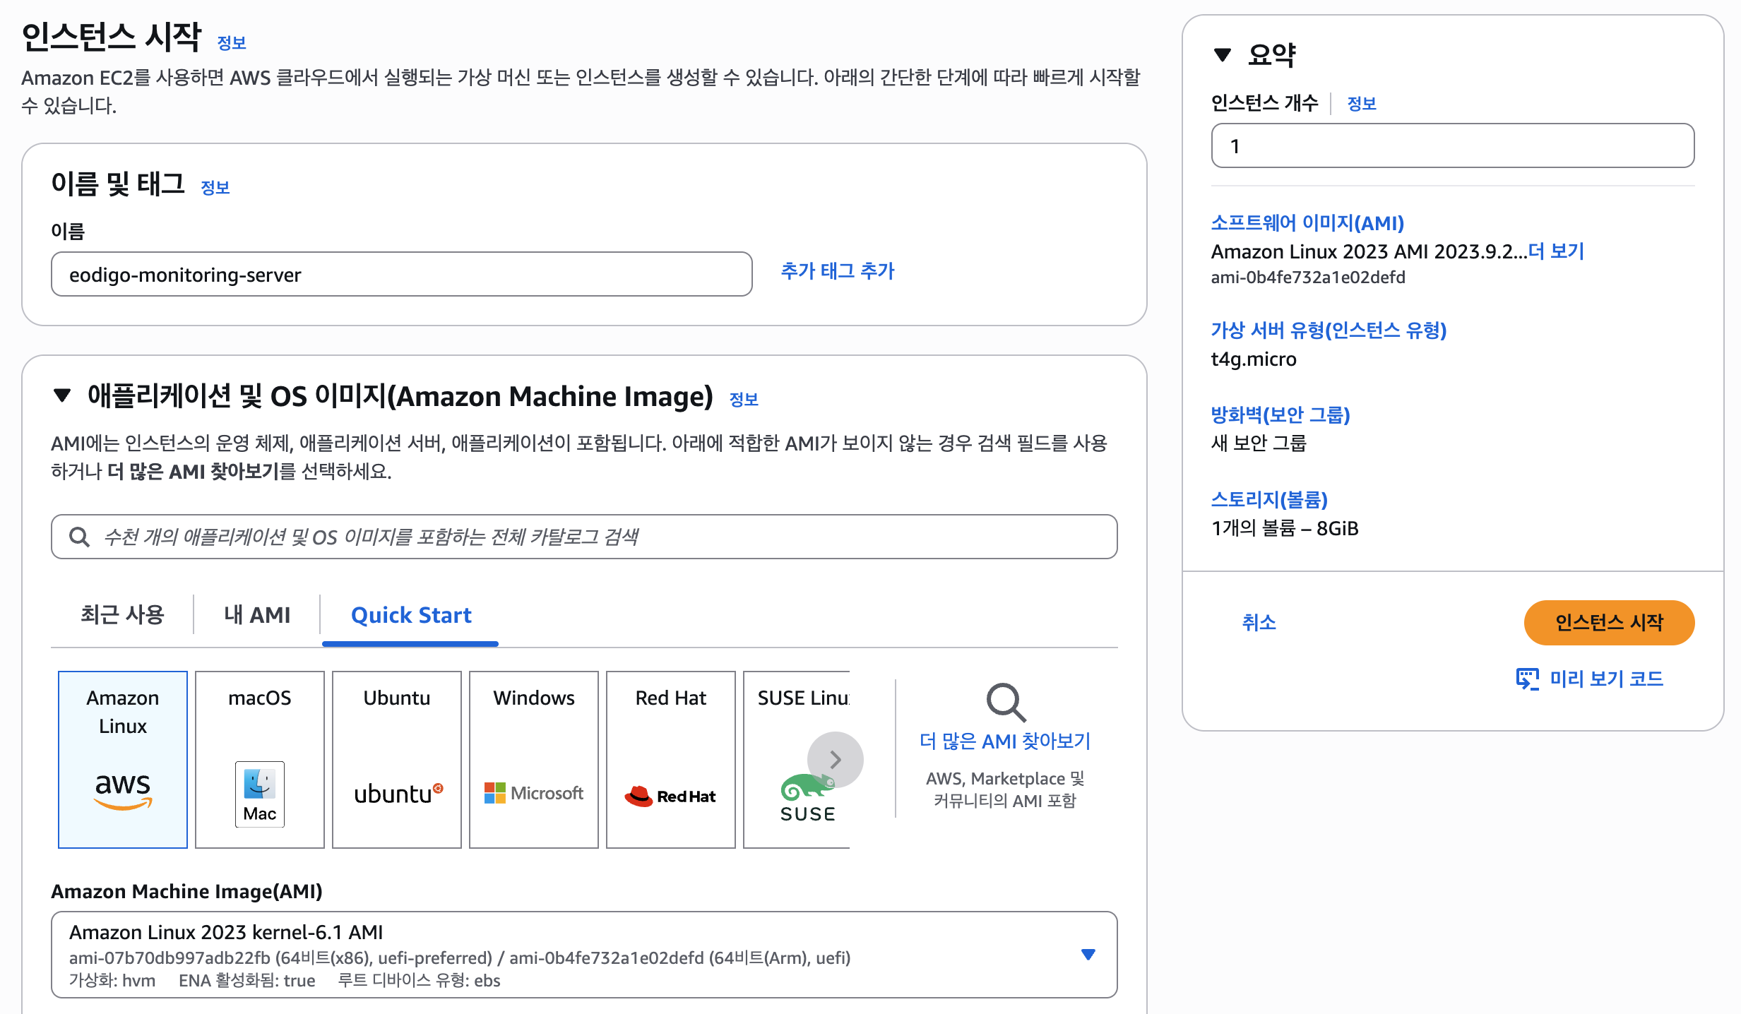This screenshot has height=1014, width=1741.
Task: Click the 추가 태그 추가 link
Action: coord(837,271)
